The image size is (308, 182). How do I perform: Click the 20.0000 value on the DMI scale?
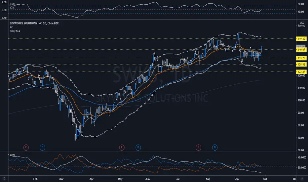tap(302, 168)
